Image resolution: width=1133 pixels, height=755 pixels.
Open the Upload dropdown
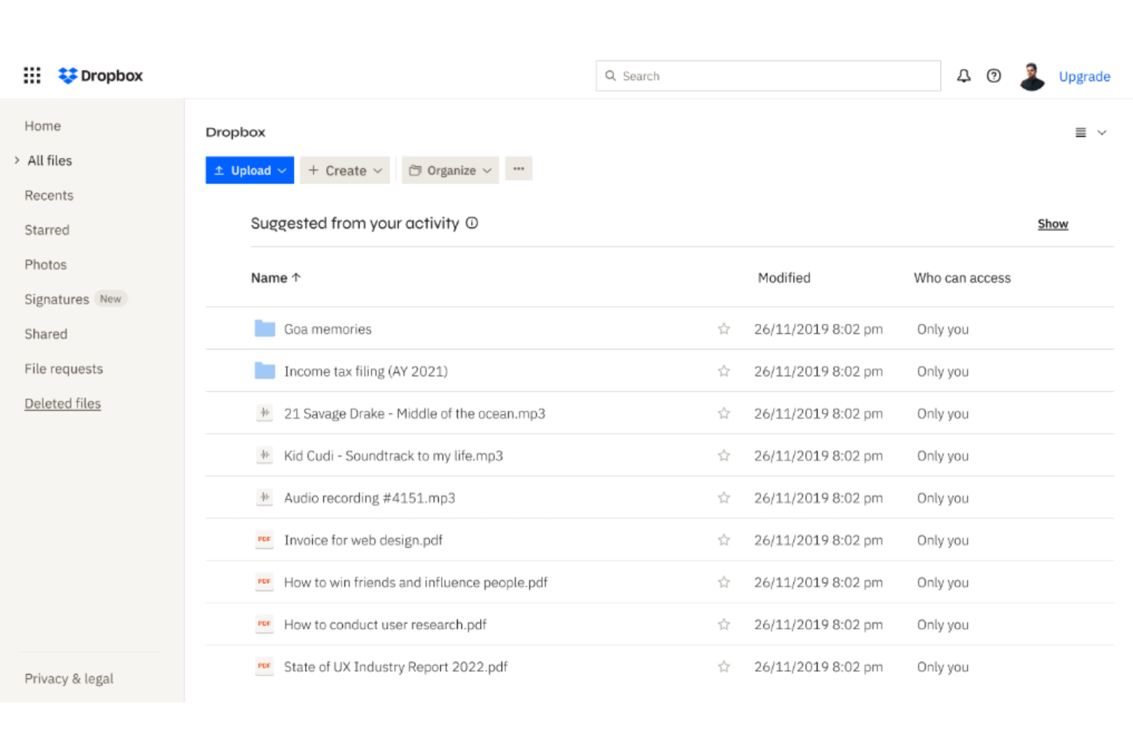pos(250,170)
